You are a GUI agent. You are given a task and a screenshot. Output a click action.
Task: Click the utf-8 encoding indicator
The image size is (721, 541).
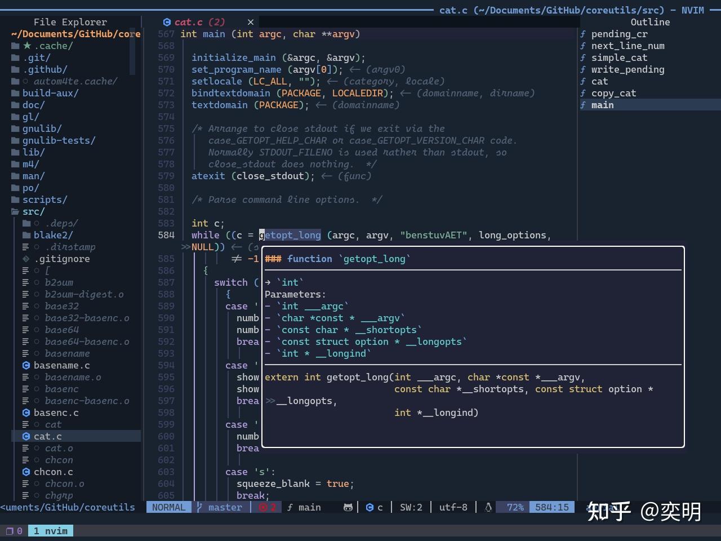point(453,507)
